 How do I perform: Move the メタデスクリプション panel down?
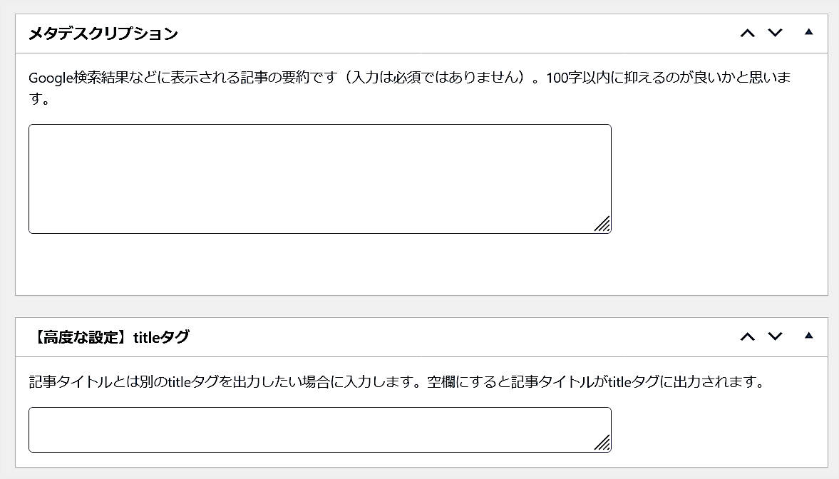tap(775, 33)
